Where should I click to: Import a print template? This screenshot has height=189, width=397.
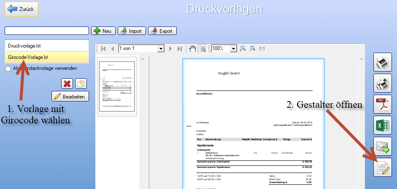pyautogui.click(x=132, y=31)
